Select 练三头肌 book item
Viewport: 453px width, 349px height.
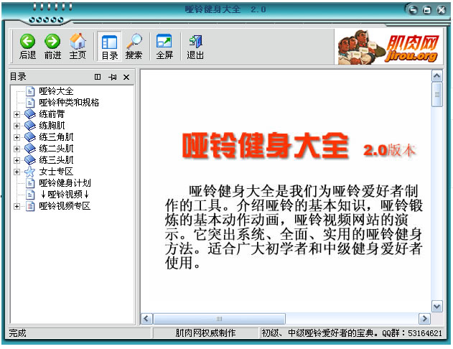pos(56,160)
